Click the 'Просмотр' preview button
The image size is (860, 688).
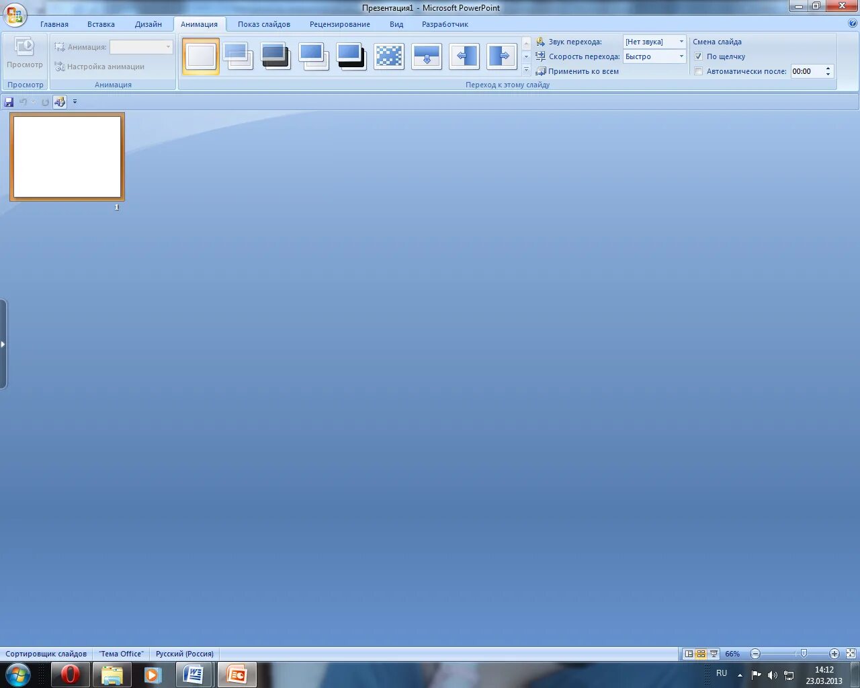[x=25, y=54]
